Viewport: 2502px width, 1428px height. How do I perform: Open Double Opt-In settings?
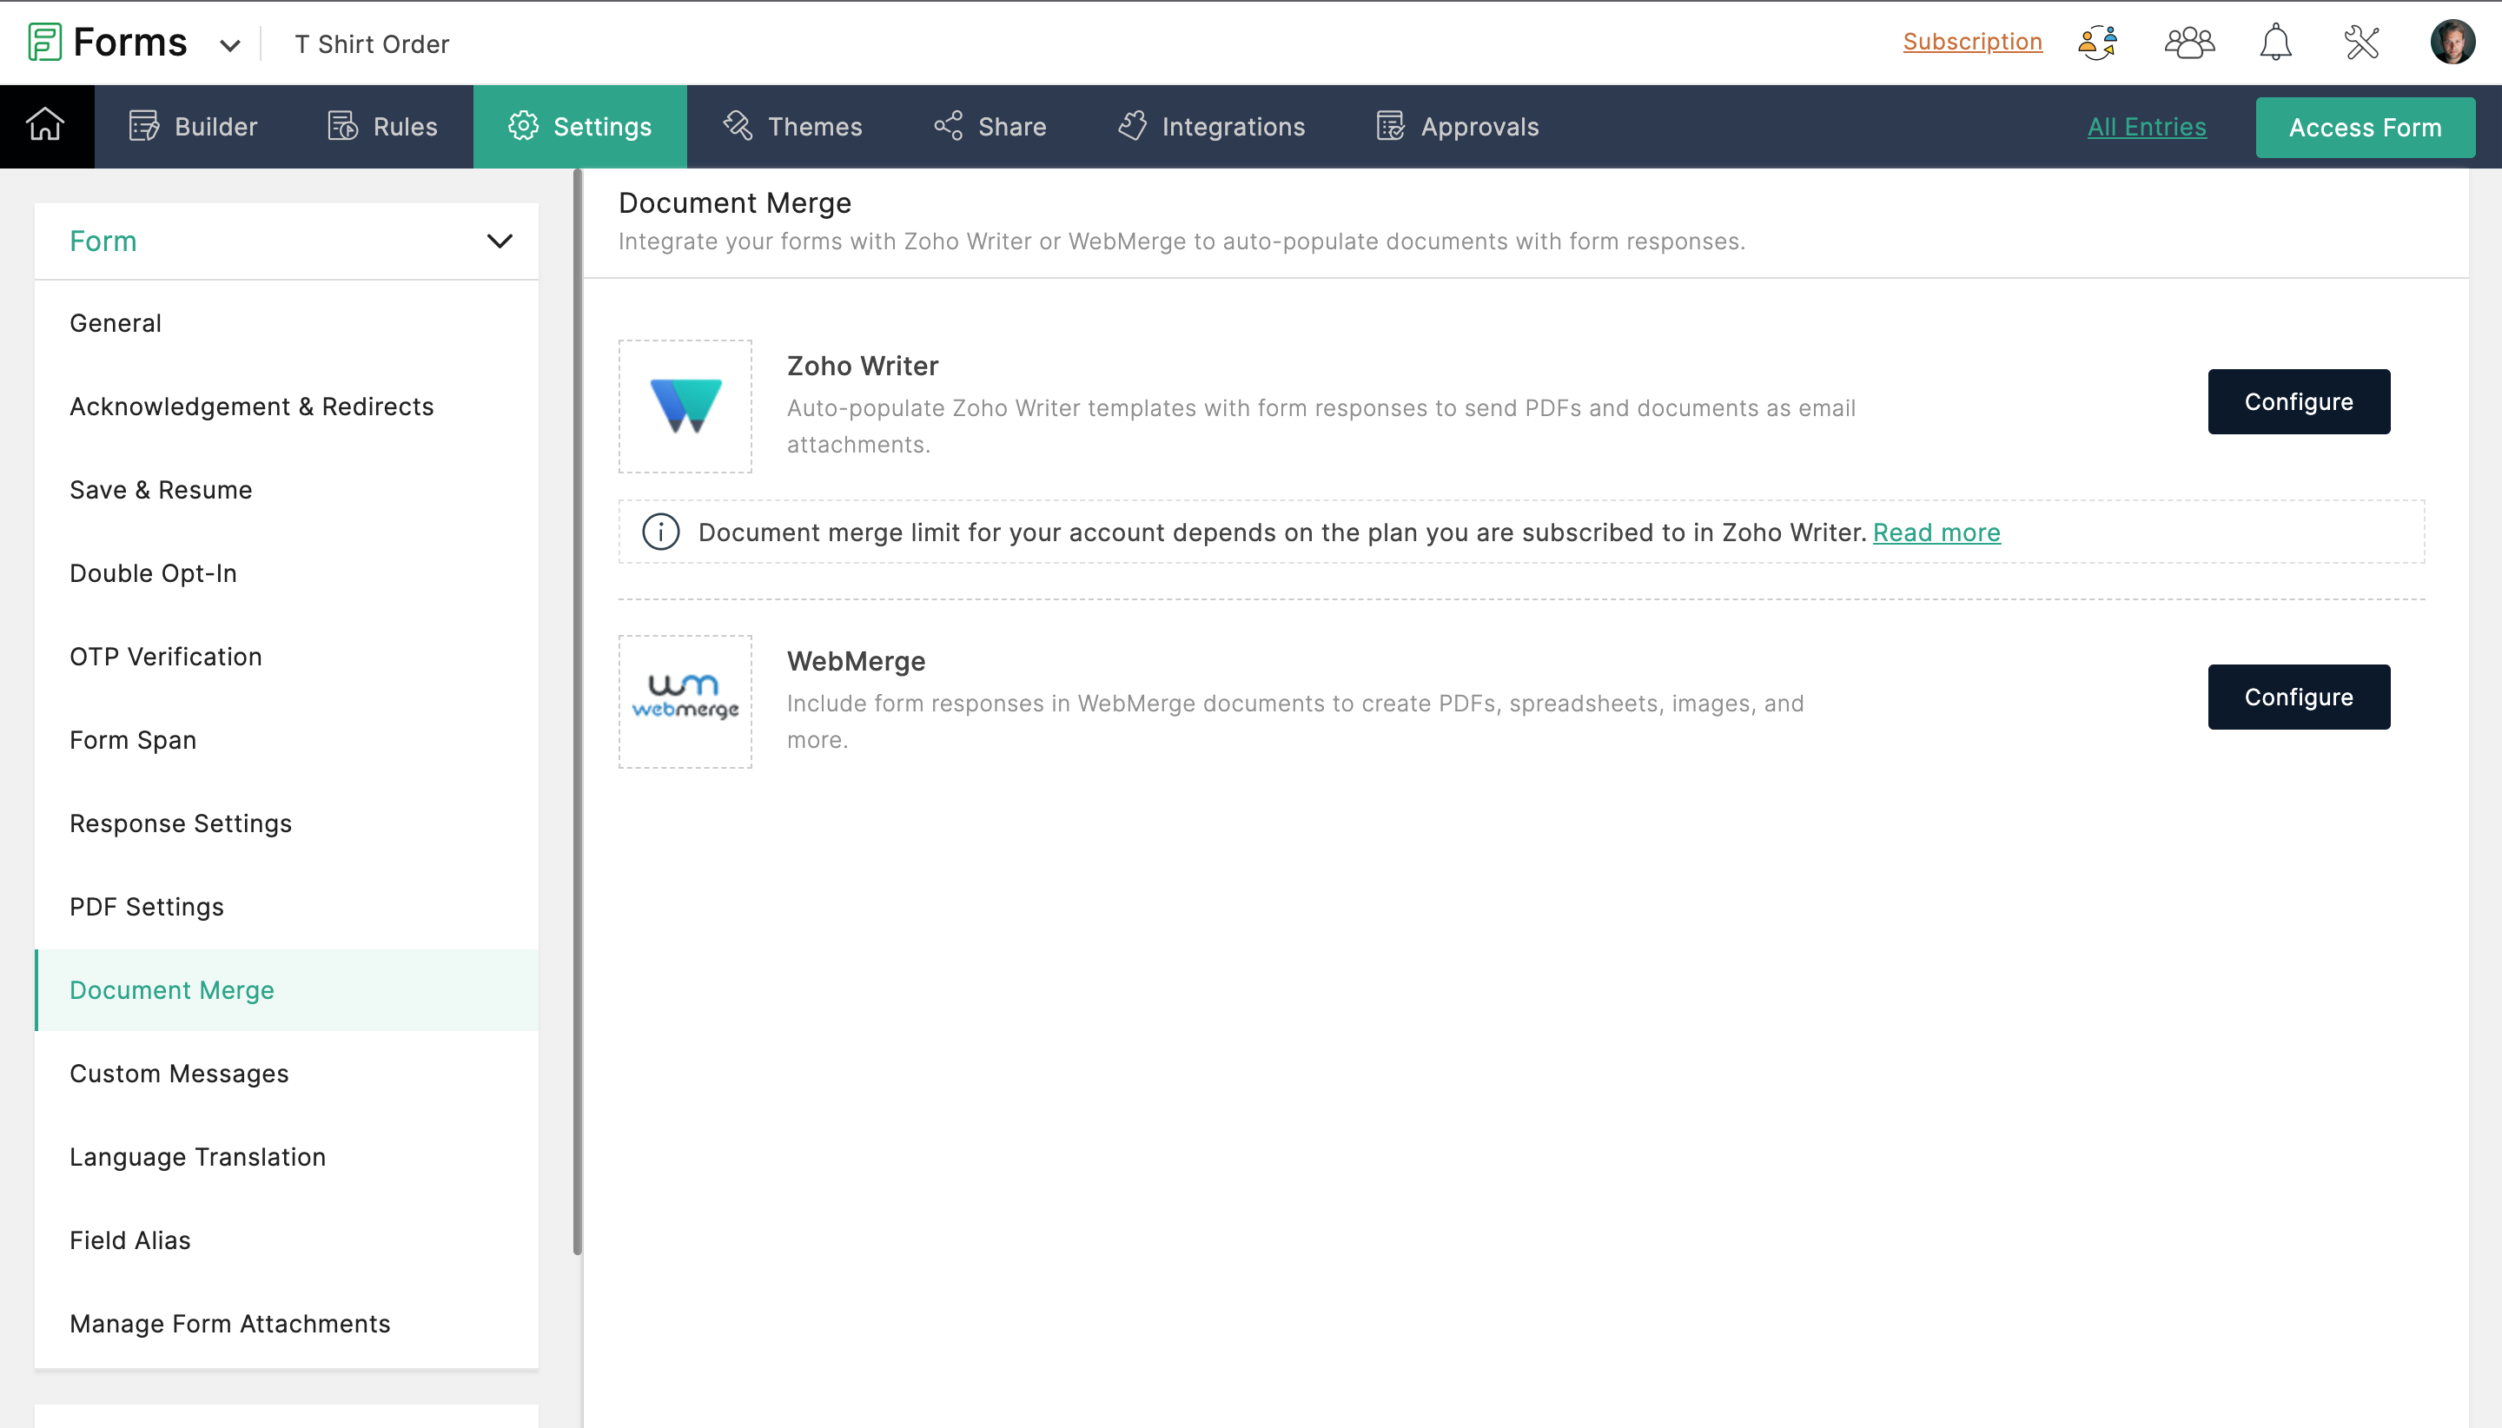[x=287, y=572]
